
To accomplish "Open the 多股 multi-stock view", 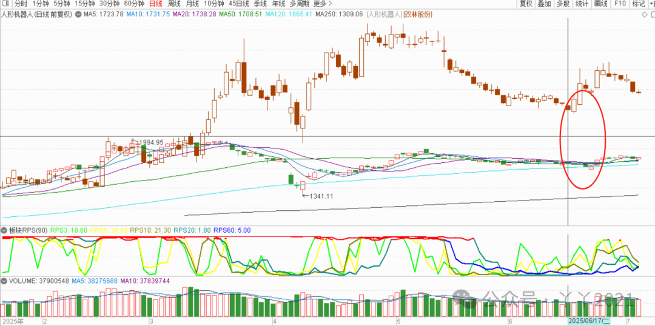I will pyautogui.click(x=562, y=4).
